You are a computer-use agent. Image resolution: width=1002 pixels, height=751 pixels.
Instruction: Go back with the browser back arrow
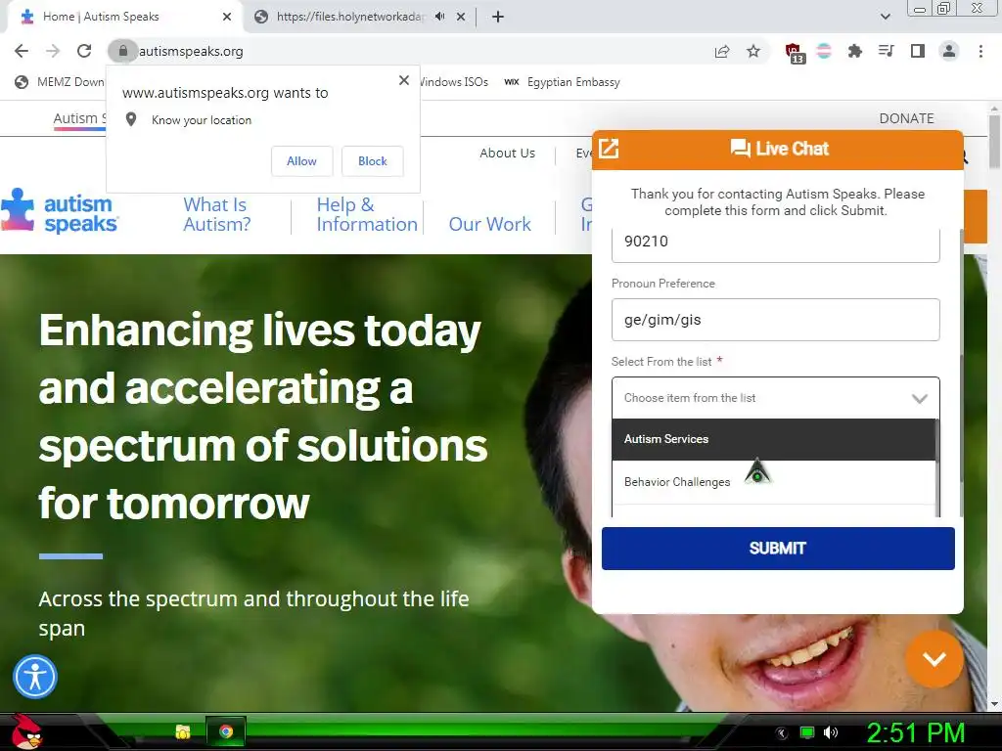(x=22, y=51)
